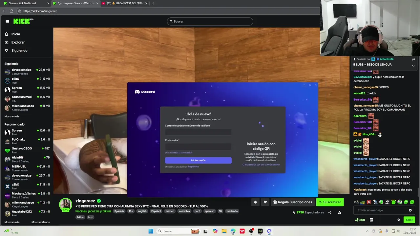Expand Siguiendo list with Mostrar más
The image size is (420, 236).
click(12, 116)
